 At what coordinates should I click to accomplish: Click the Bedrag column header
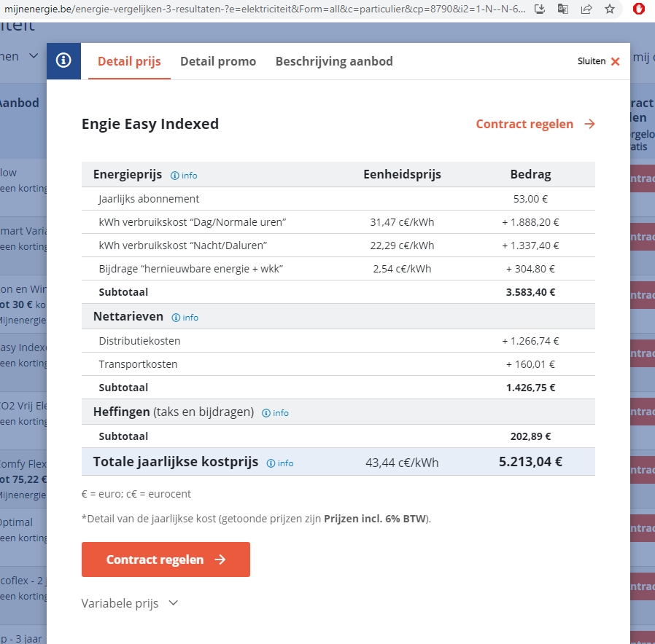[x=530, y=174]
